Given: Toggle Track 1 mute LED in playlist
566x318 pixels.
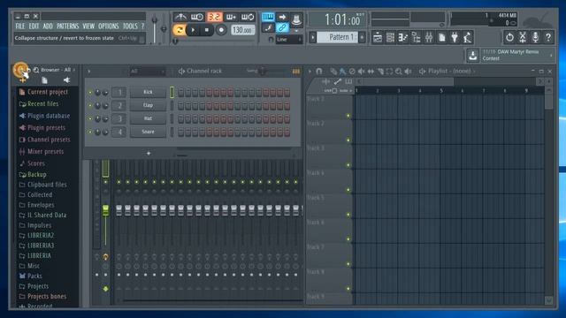Looking at the screenshot, I should click(x=348, y=116).
